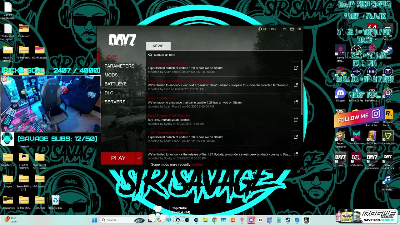The height and width of the screenshot is (225, 400).
Task: Switch to DayZ launcher taskbar icon
Action: point(306,220)
